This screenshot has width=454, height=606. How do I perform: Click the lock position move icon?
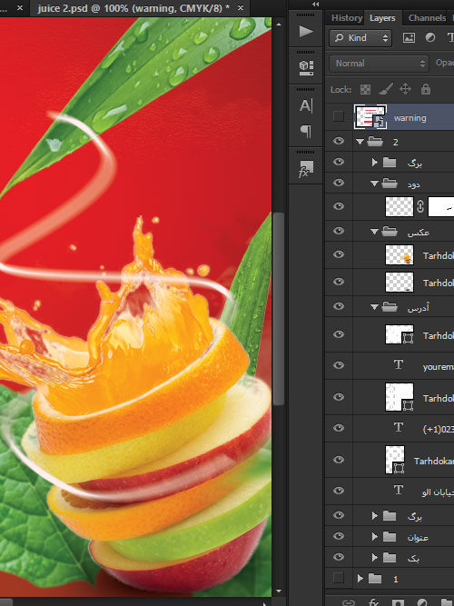[405, 89]
